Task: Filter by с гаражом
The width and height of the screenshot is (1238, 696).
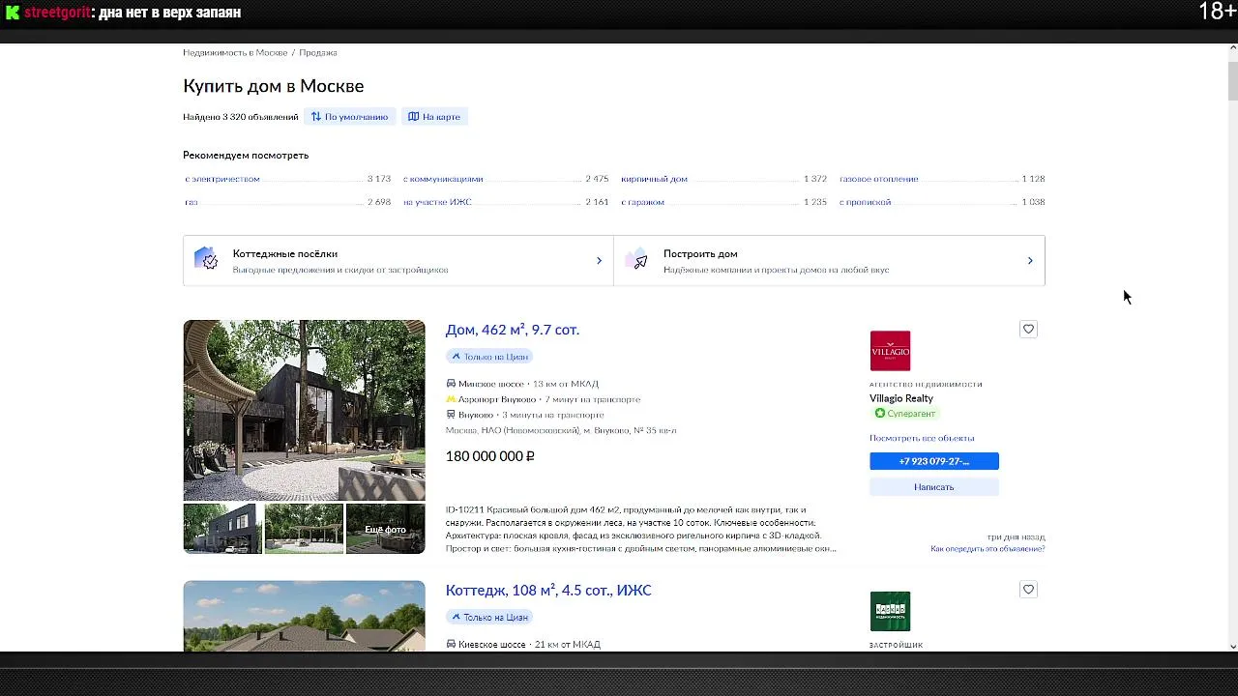Action: [x=643, y=202]
